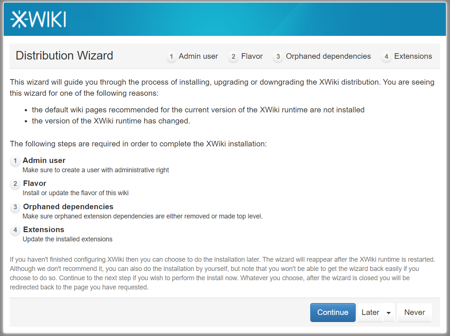Click the bold Extensions list heading
Viewport: 450px width, 336px height.
coord(44,230)
